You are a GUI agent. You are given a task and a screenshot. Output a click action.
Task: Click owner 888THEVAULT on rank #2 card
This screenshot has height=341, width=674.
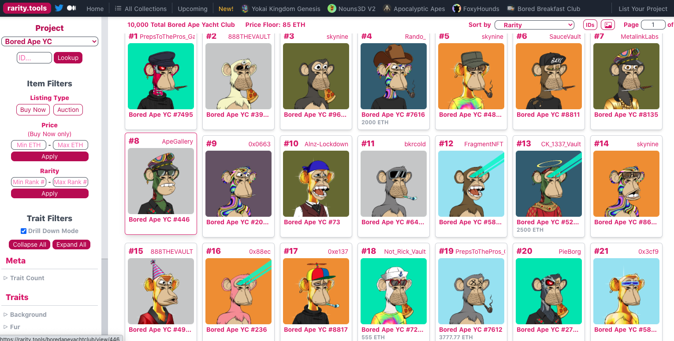coord(249,37)
